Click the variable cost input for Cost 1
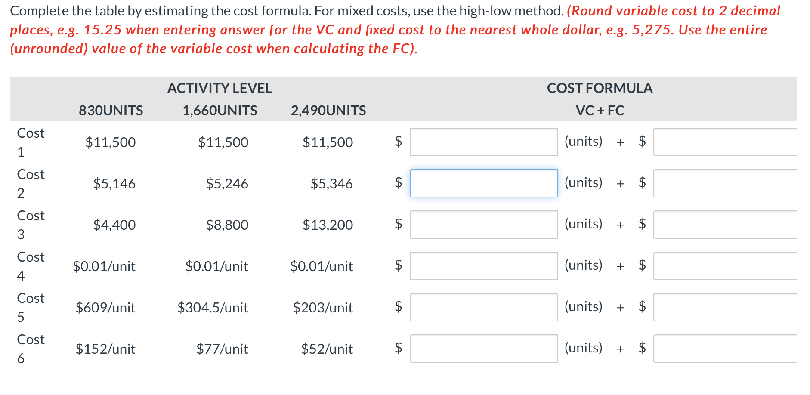This screenshot has height=395, width=810. pos(483,142)
